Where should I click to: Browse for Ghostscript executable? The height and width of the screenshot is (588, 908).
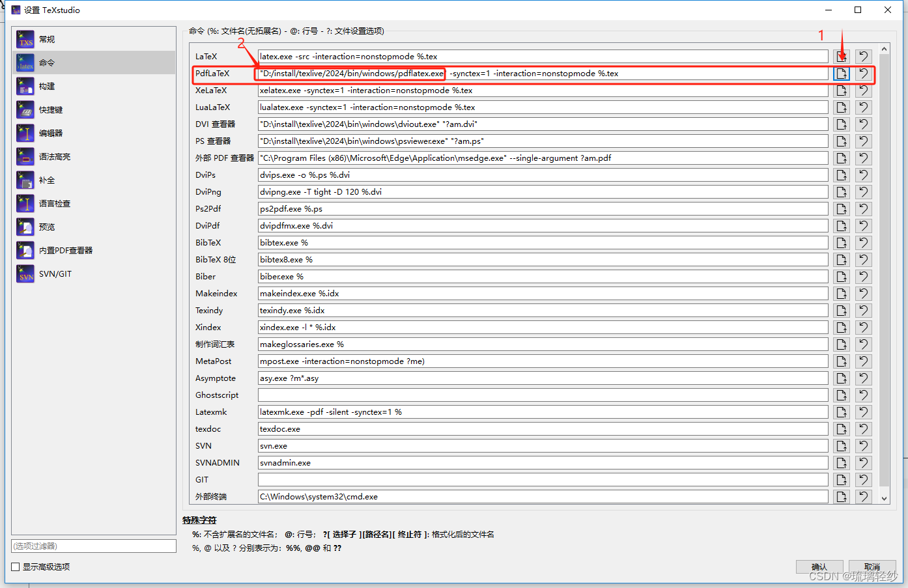click(842, 395)
